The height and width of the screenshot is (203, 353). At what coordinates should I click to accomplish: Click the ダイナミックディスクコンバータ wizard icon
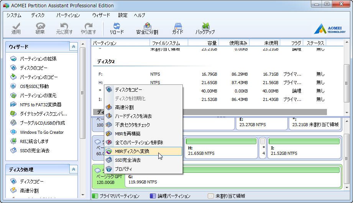pos(13,114)
